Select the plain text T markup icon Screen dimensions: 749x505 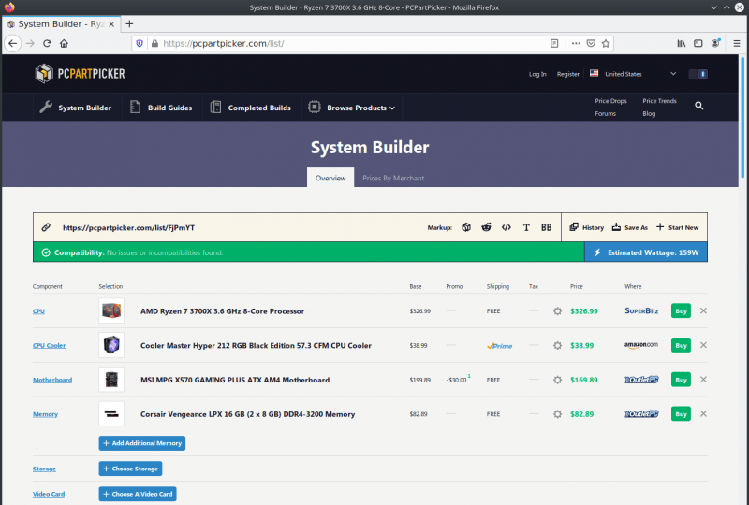[526, 227]
